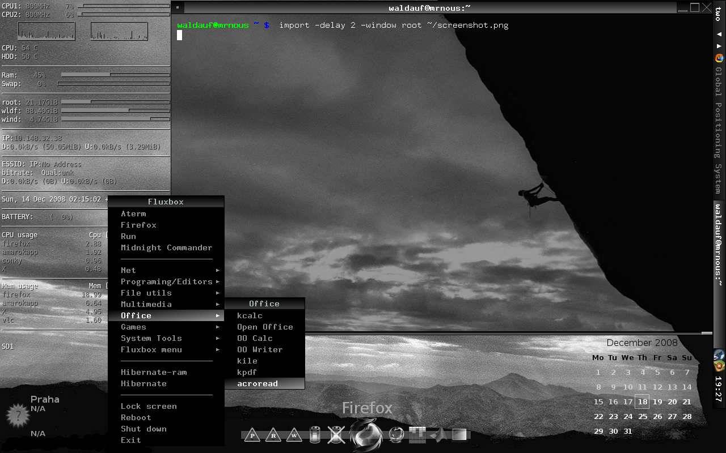Open Midnight Commander from the Fluxbox menu
Screen dimensions: 726x453
[166, 247]
